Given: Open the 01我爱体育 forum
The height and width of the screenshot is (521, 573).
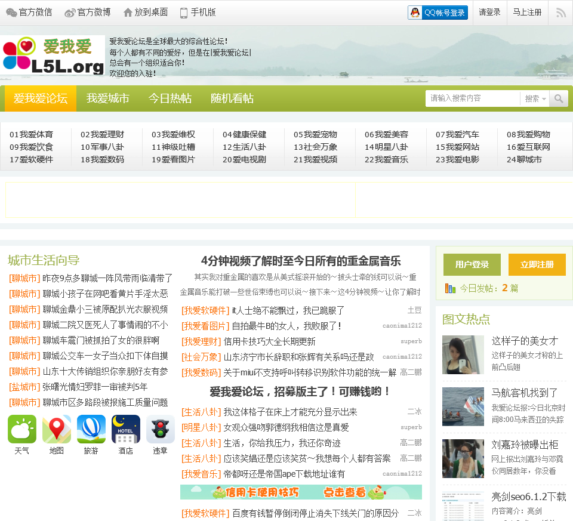Looking at the screenshot, I should point(32,134).
